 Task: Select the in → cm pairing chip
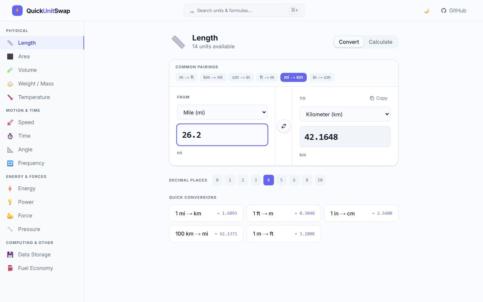pyautogui.click(x=321, y=77)
